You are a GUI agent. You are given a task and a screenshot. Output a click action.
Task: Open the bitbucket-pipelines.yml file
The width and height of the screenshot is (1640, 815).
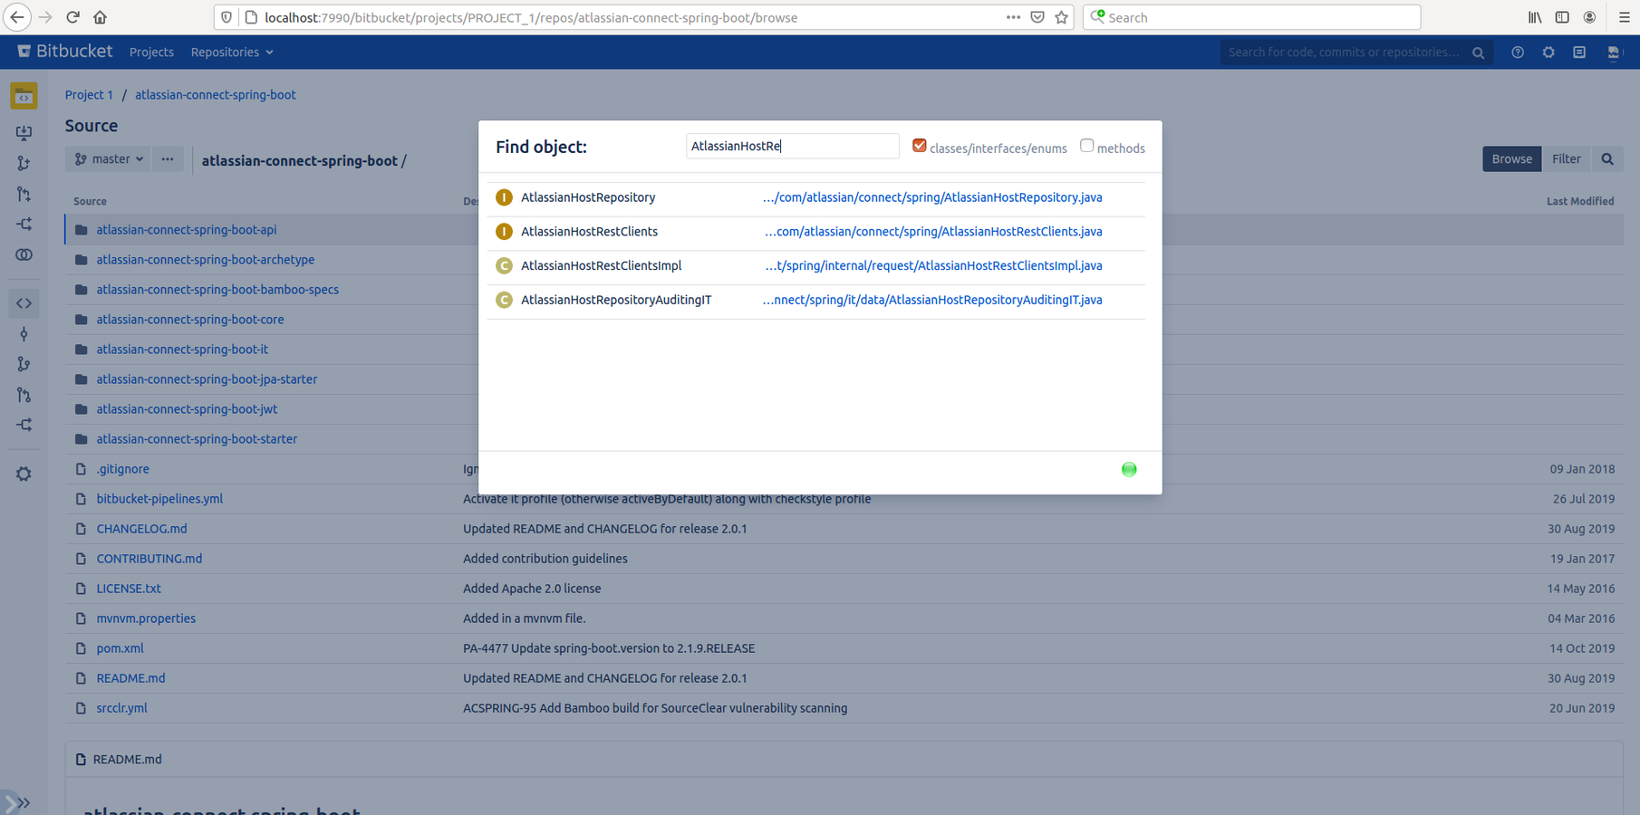click(x=159, y=499)
